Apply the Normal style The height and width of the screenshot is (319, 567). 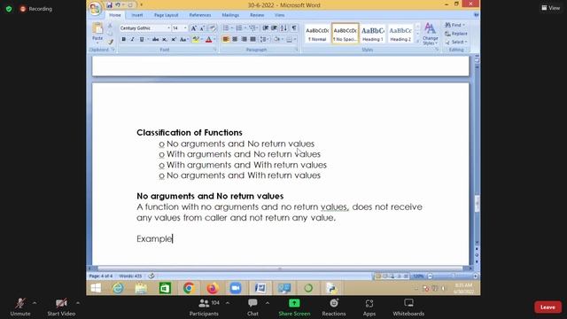coord(317,34)
